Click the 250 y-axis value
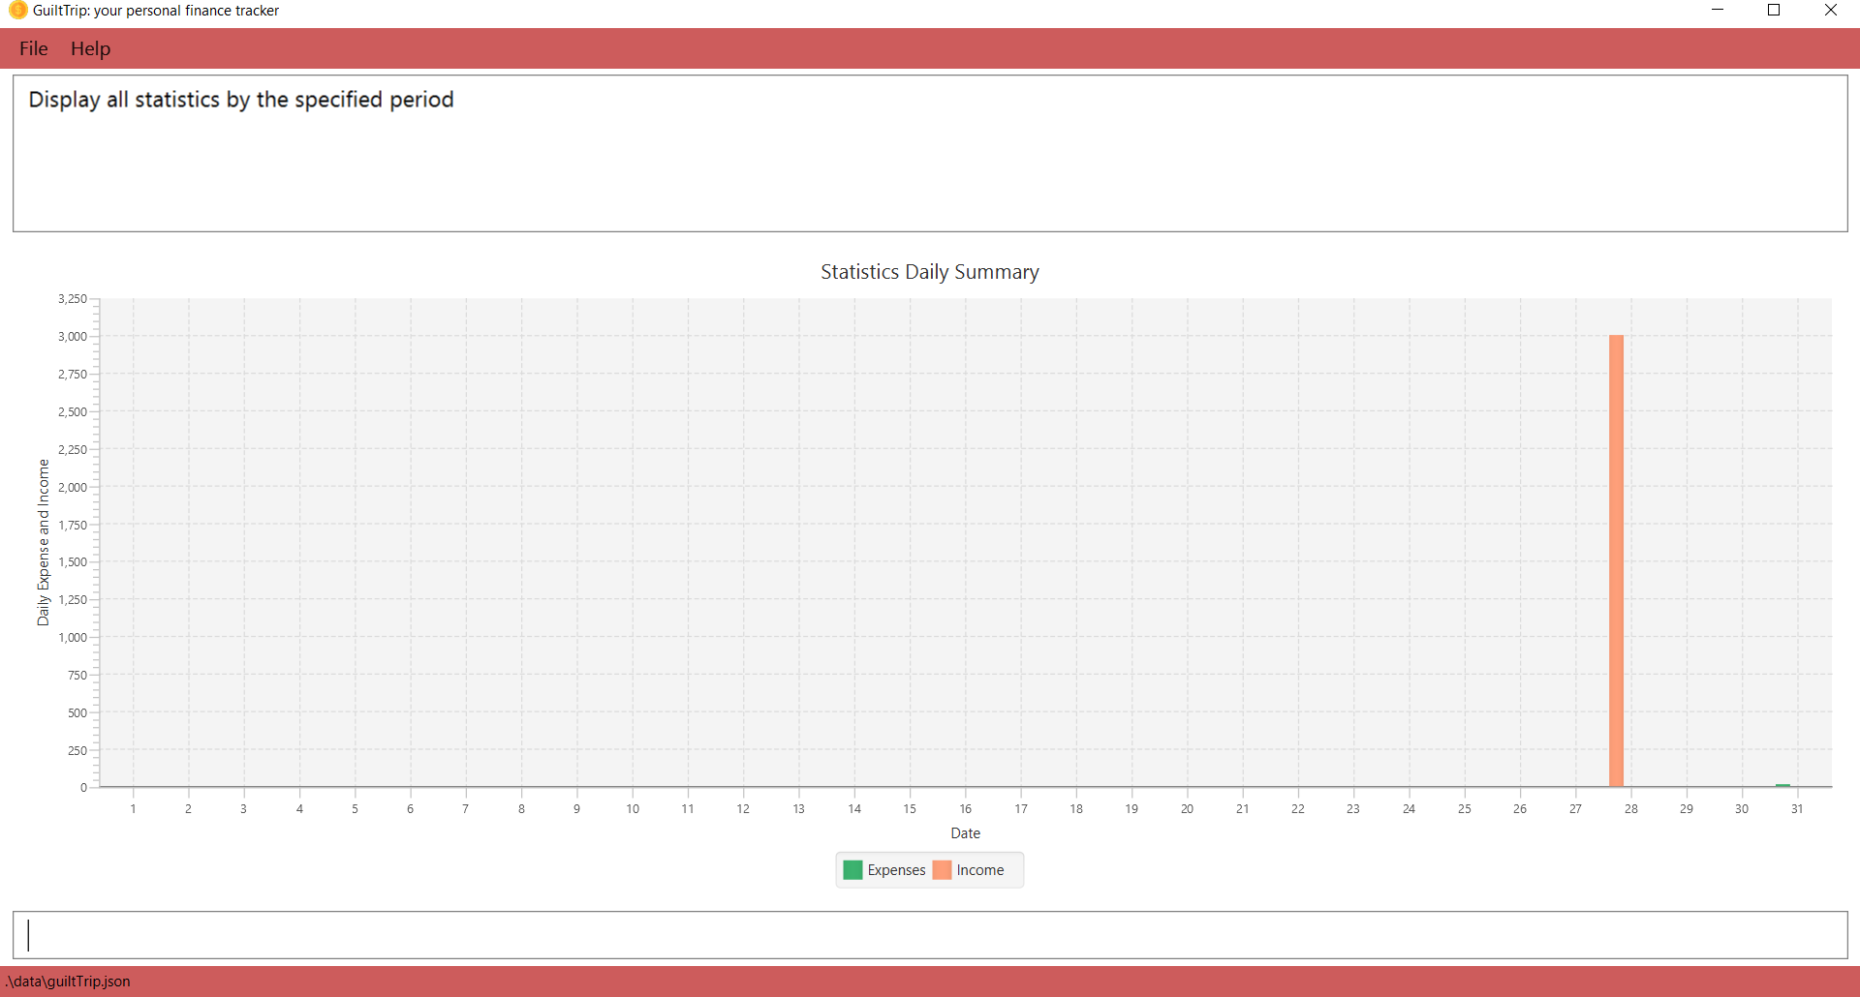The width and height of the screenshot is (1860, 997). [x=77, y=750]
